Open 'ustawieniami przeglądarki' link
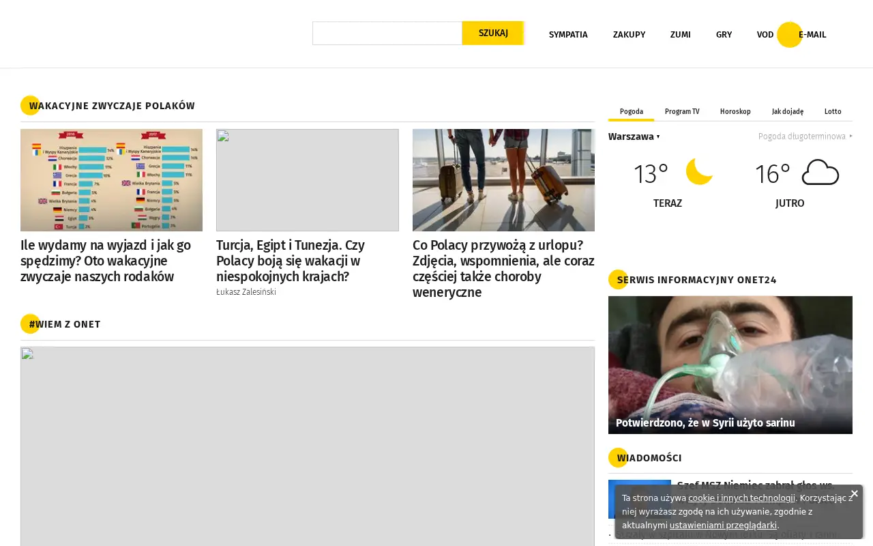Screen dimensions: 873x546 click(723, 526)
